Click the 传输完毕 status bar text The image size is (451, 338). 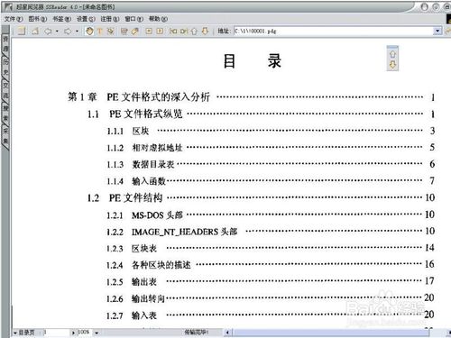pos(197,333)
